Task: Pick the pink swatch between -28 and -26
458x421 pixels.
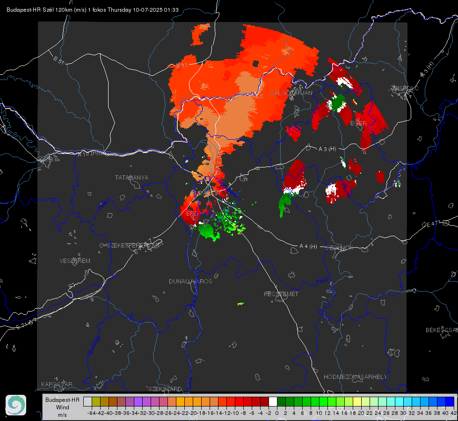Action: pyautogui.click(x=163, y=402)
